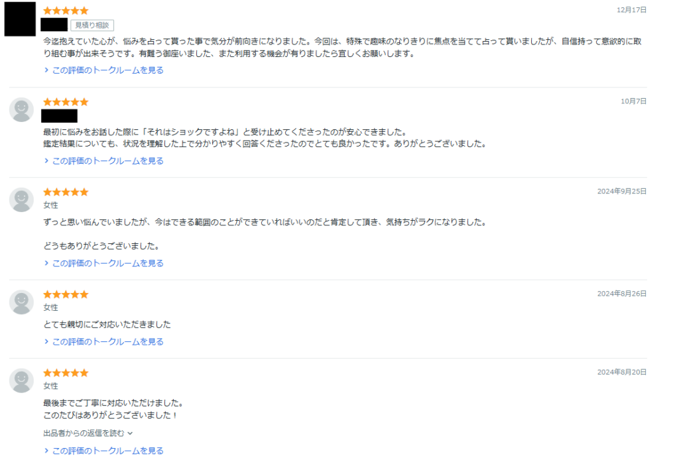This screenshot has width=679, height=464.
Task: Click the star rating on the 2024年8月20日 review
Action: [66, 373]
